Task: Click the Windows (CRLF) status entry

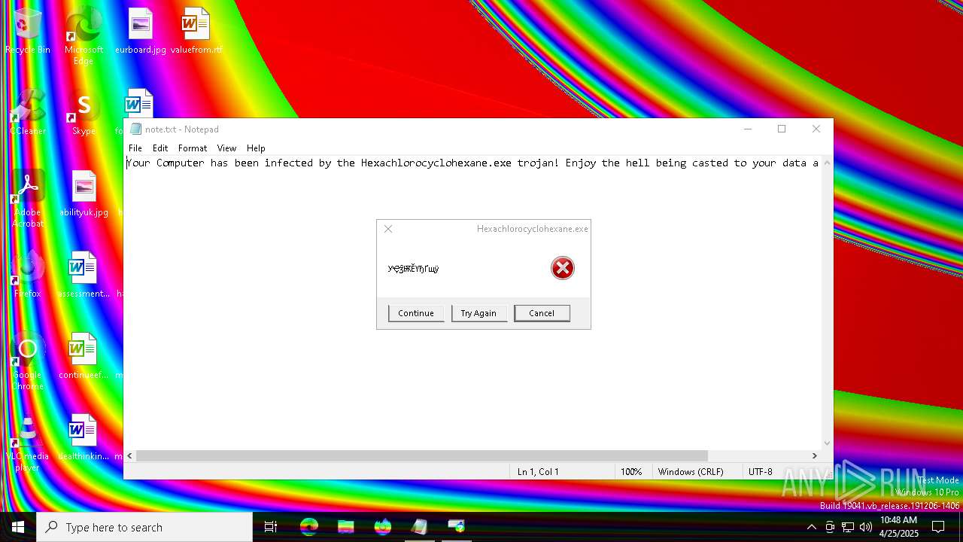Action: pyautogui.click(x=691, y=472)
